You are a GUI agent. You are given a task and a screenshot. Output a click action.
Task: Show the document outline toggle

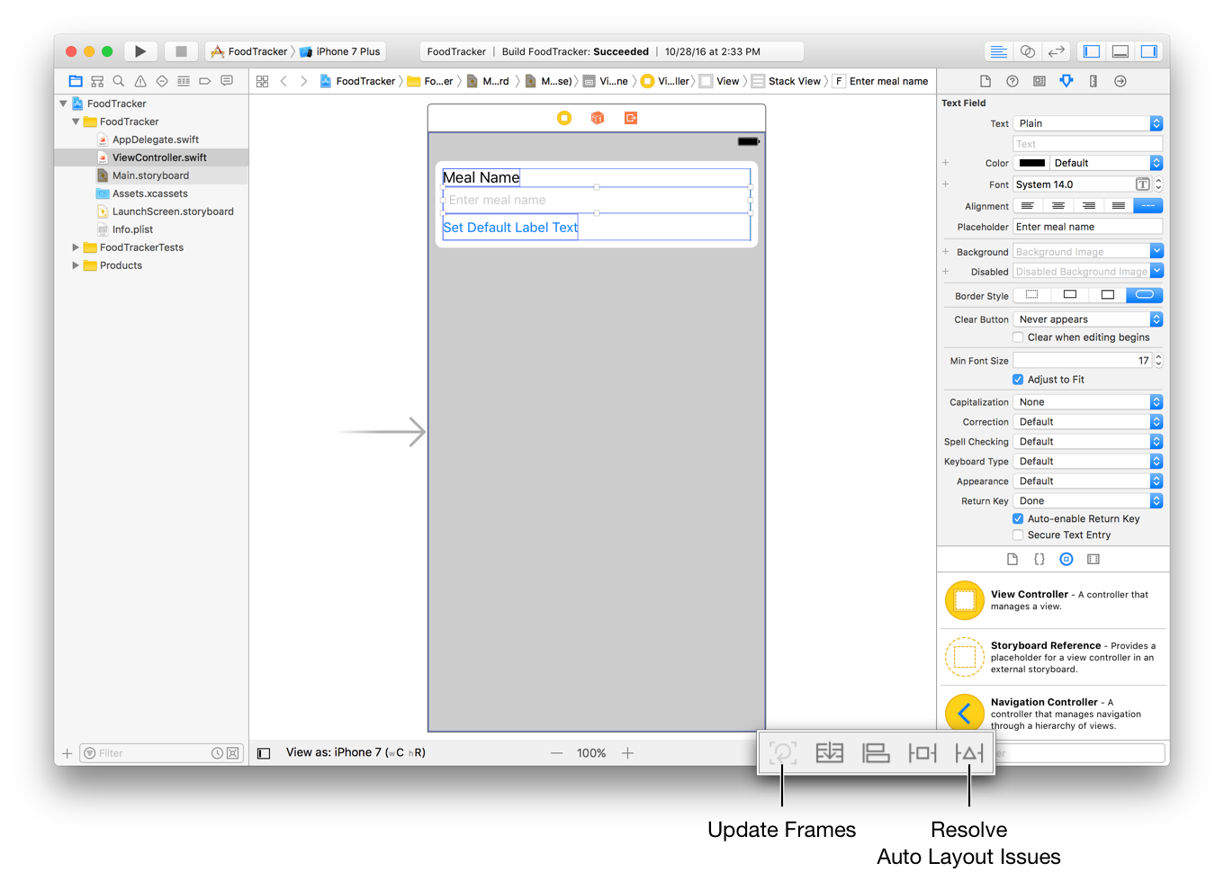pos(264,753)
